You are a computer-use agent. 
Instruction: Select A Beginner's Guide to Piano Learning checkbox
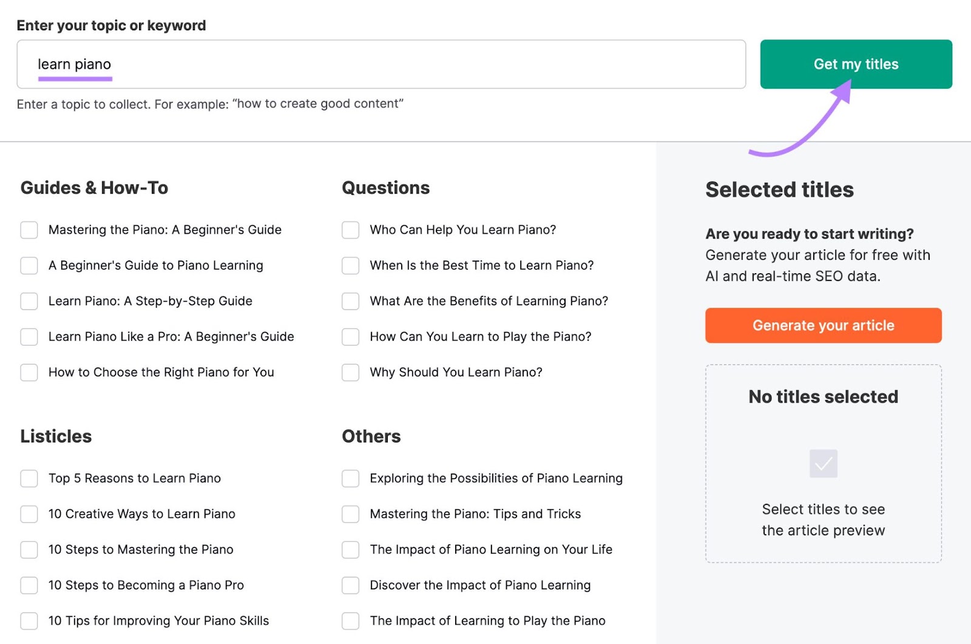point(29,266)
